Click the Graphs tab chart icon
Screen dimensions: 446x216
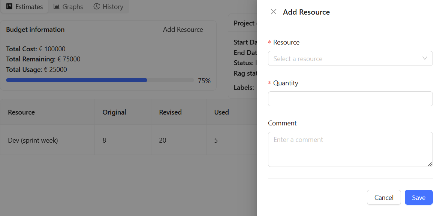(57, 7)
